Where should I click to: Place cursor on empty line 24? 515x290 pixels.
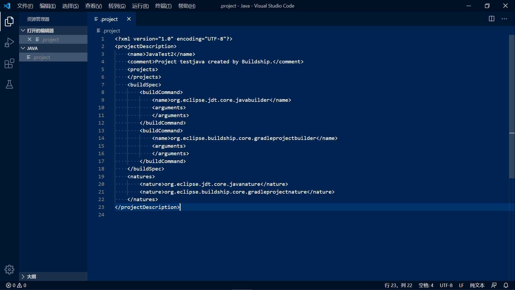pos(311,215)
